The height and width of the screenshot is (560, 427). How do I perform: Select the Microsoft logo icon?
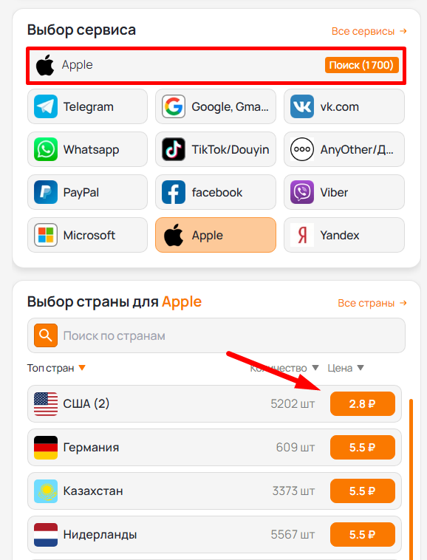click(x=46, y=235)
